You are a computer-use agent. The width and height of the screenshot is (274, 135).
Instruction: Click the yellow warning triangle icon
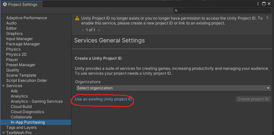click(x=77, y=18)
